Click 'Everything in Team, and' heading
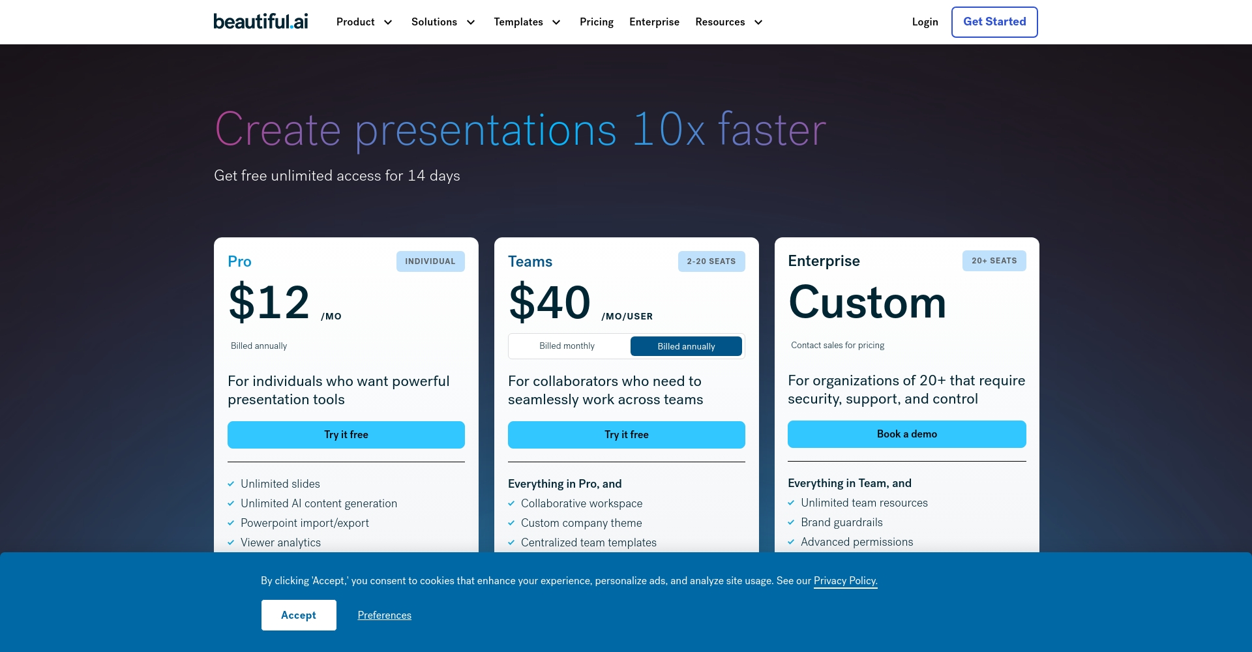The image size is (1252, 652). (850, 483)
